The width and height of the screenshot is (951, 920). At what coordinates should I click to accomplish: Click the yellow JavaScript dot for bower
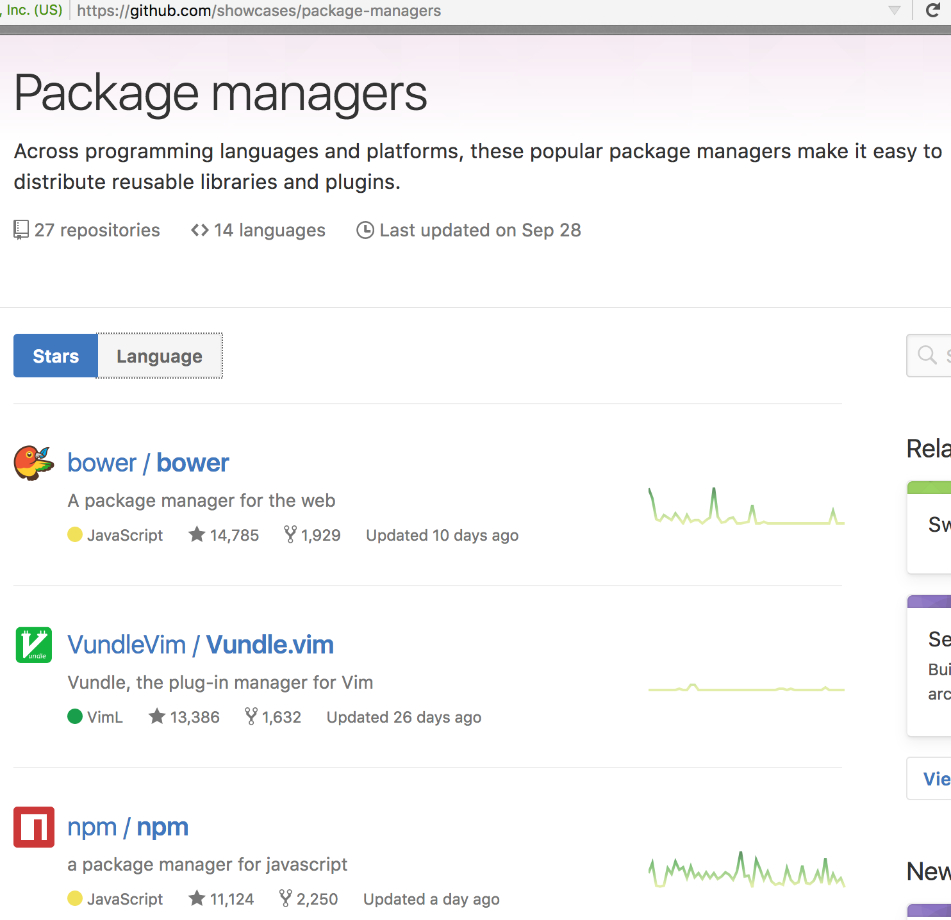coord(75,534)
